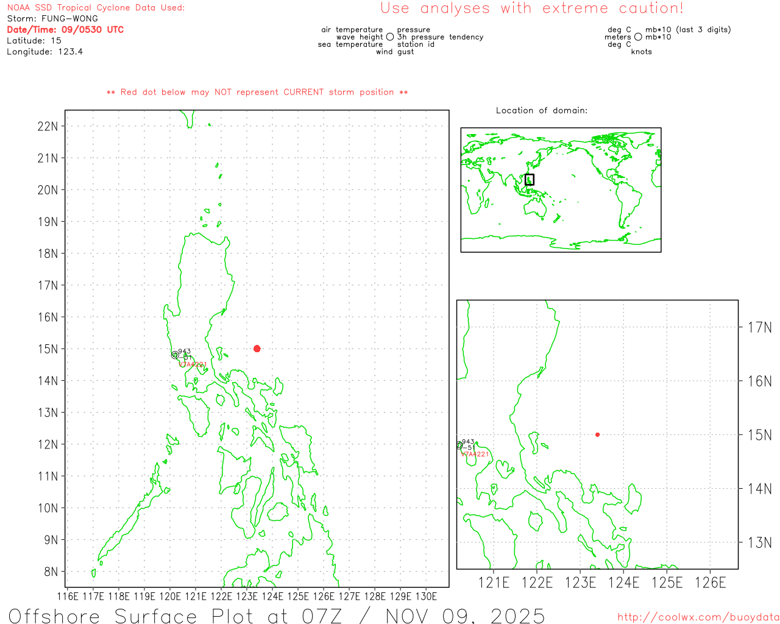Click station circle marker on zoomed inset map

pos(459,445)
